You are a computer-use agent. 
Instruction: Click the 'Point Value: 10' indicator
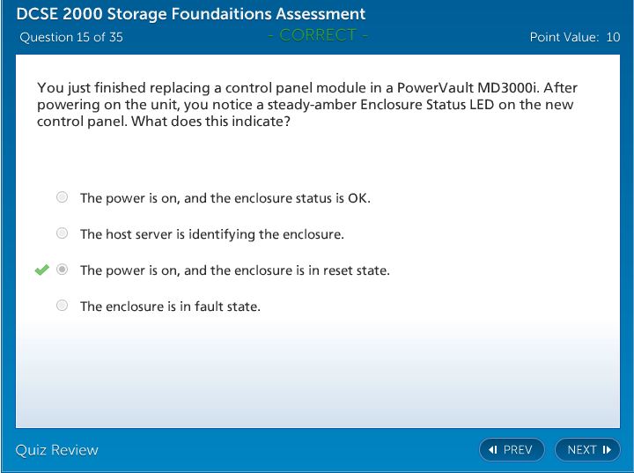574,37
